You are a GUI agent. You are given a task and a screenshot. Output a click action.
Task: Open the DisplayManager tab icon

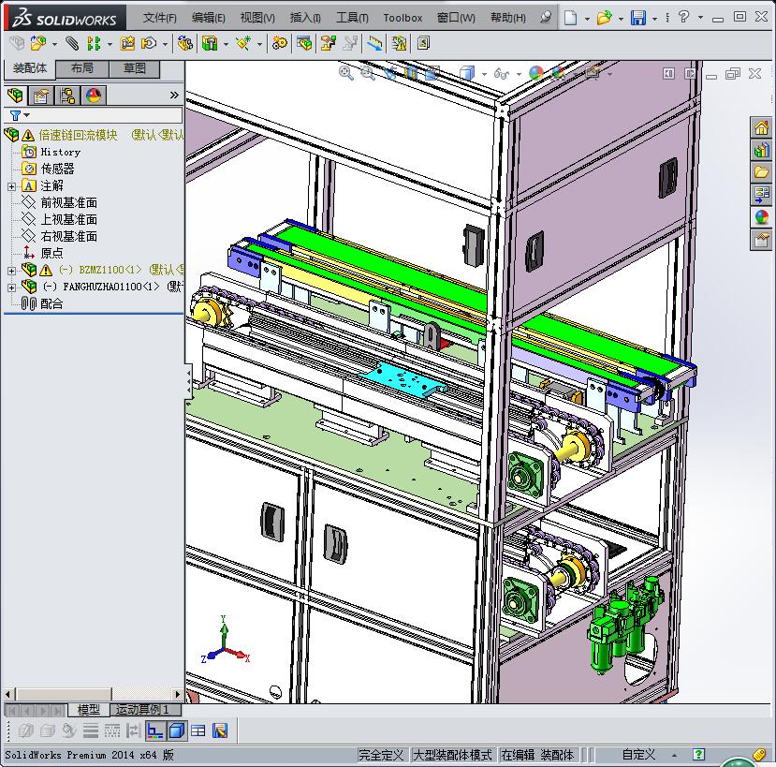pos(93,96)
